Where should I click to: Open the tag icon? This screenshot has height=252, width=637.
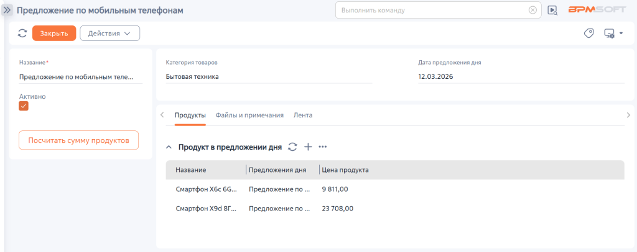click(x=588, y=34)
